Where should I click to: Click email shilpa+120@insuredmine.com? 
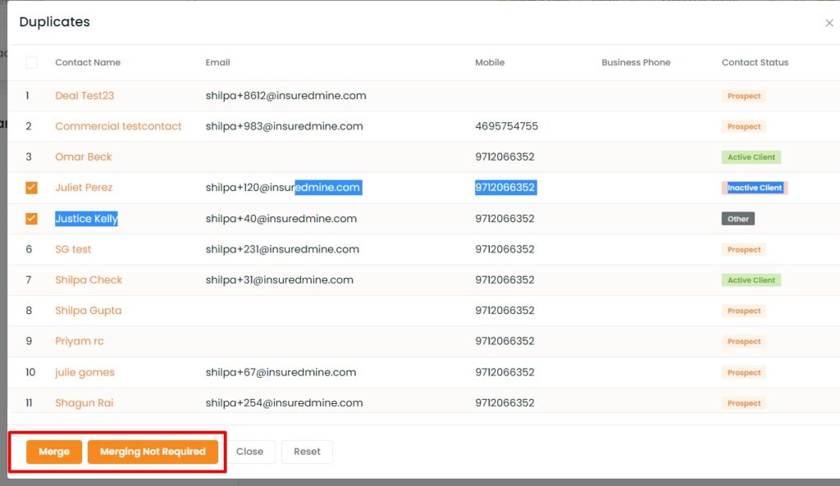pyautogui.click(x=284, y=188)
